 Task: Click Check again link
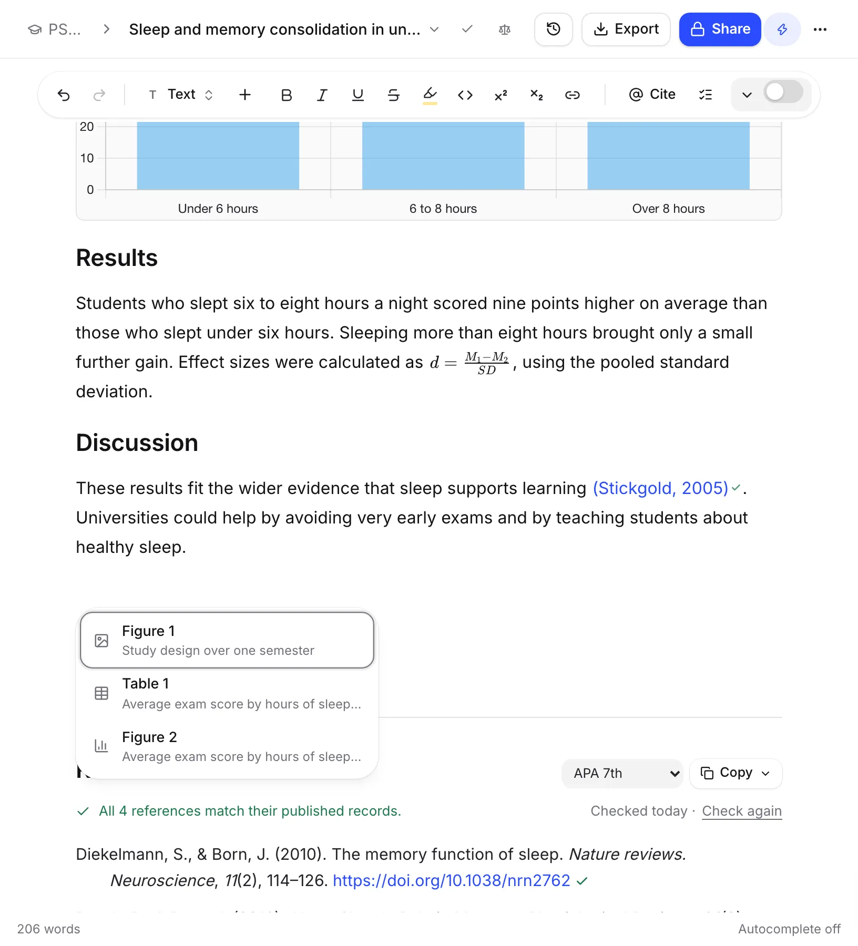point(742,811)
